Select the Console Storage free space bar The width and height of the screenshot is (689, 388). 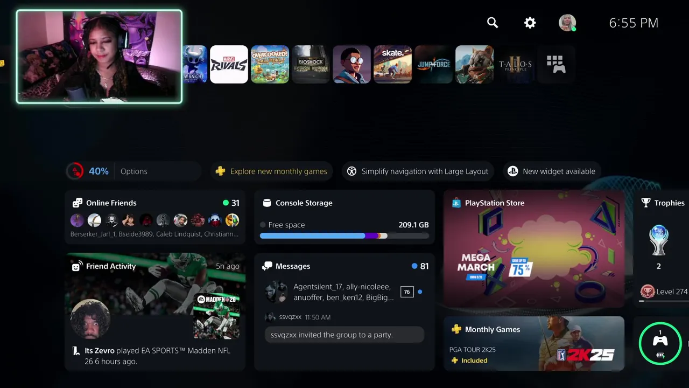click(x=344, y=235)
